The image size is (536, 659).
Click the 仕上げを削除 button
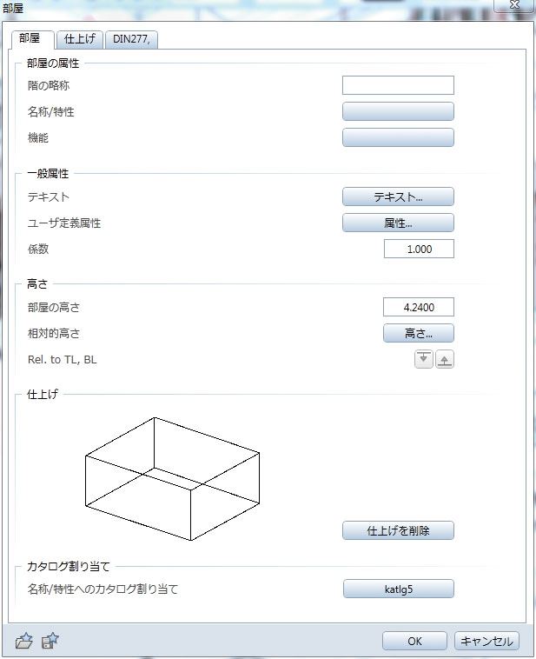point(398,530)
